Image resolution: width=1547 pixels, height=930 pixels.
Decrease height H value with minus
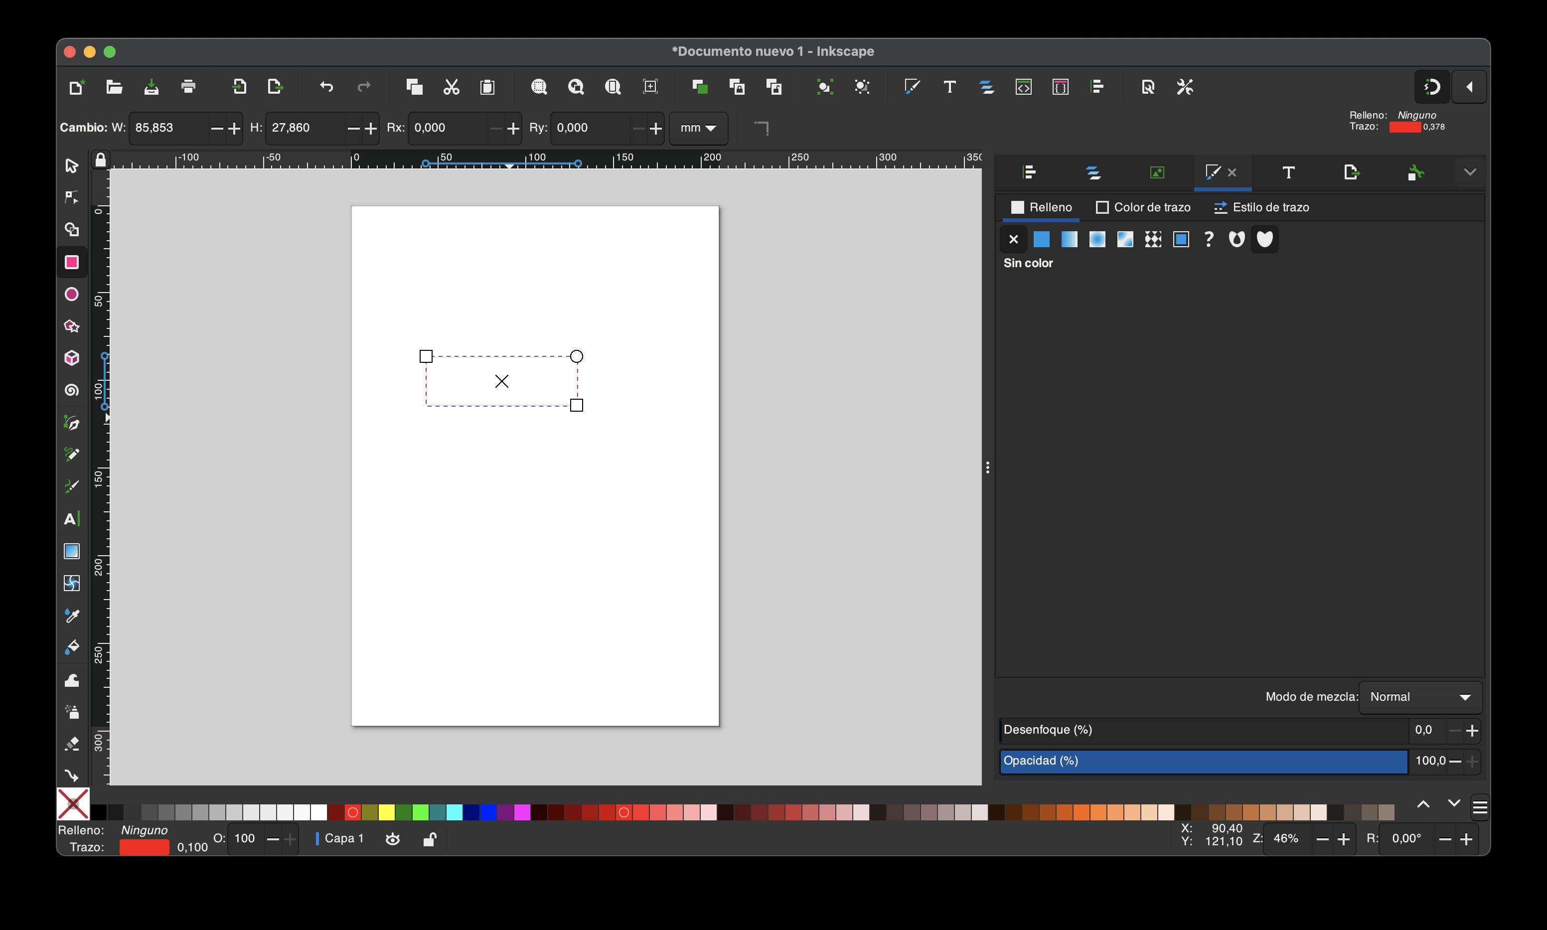point(353,129)
